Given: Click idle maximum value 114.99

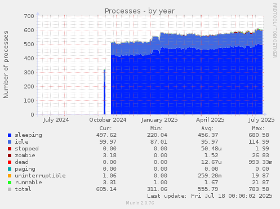Looking at the screenshot, I should pos(259,142).
